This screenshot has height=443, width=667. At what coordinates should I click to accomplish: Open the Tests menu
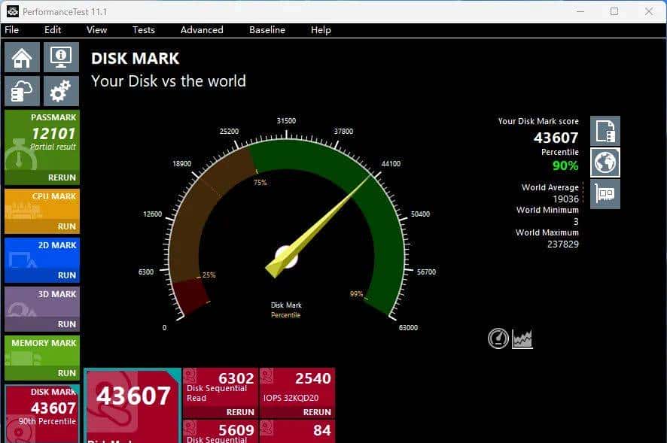[143, 30]
